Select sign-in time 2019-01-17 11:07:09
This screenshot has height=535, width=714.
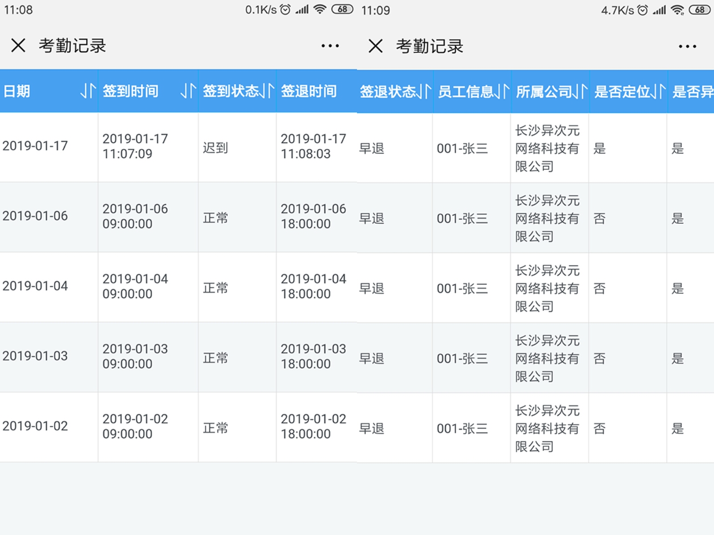tap(135, 146)
